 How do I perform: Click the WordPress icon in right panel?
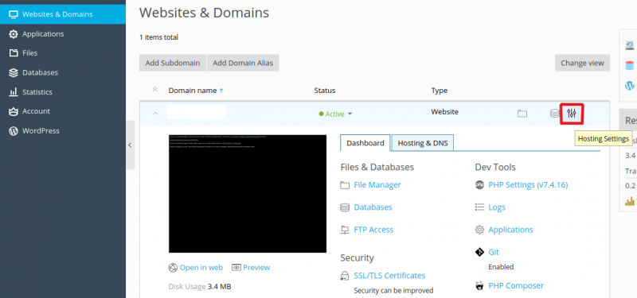(629, 86)
